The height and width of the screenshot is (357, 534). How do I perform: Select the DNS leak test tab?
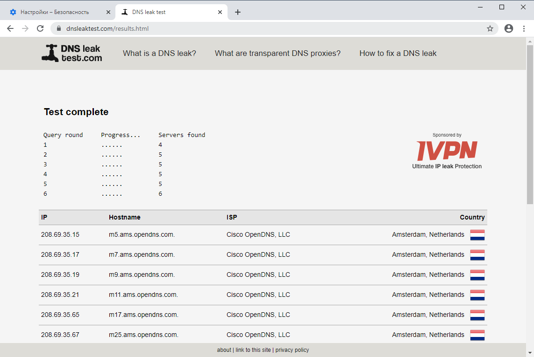click(171, 12)
